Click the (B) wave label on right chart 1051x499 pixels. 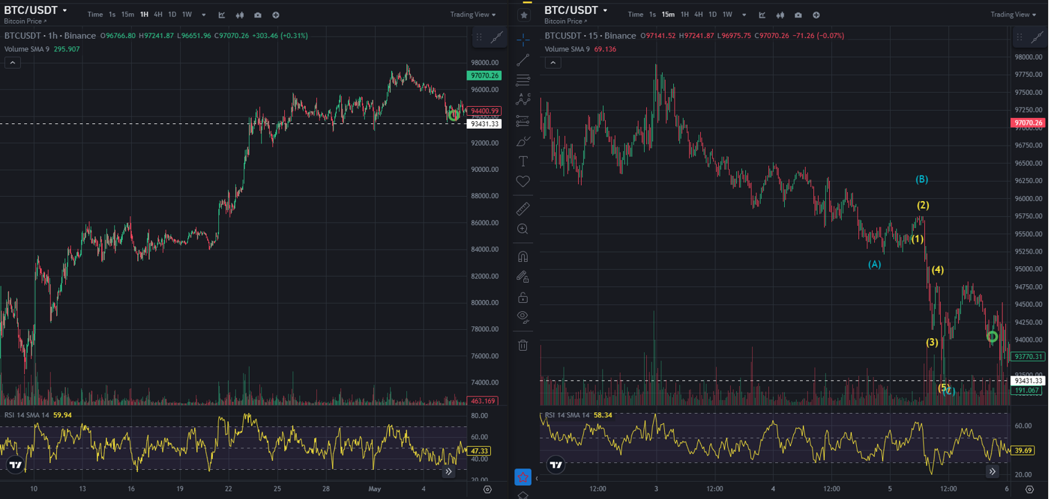(921, 180)
